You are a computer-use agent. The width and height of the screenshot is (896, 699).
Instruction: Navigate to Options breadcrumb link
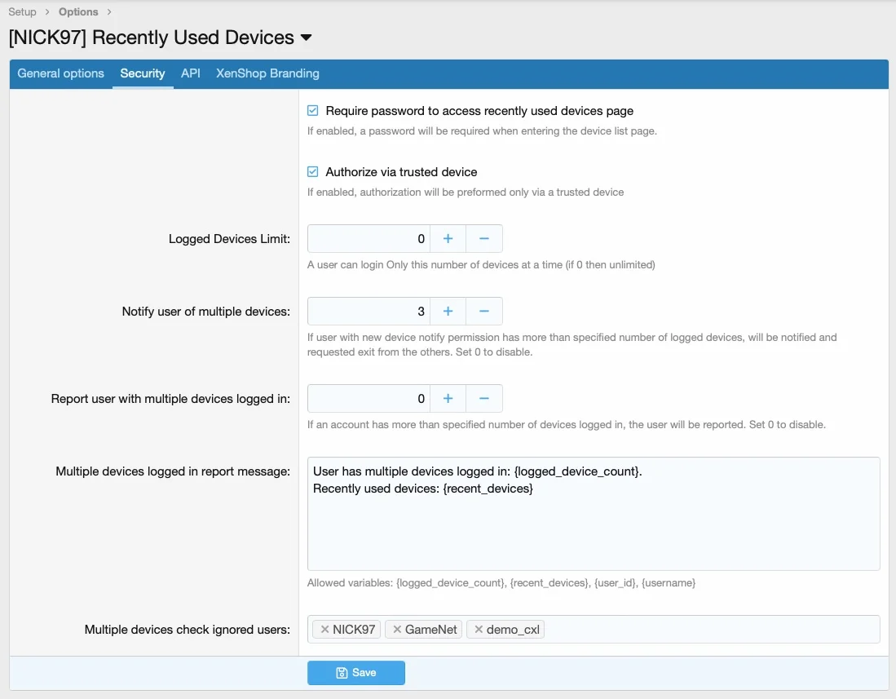pyautogui.click(x=78, y=12)
